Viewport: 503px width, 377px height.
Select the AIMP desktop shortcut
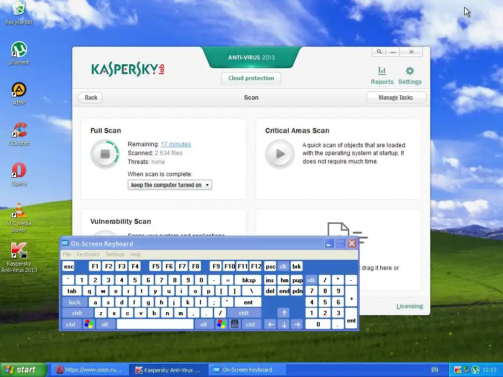point(19,94)
